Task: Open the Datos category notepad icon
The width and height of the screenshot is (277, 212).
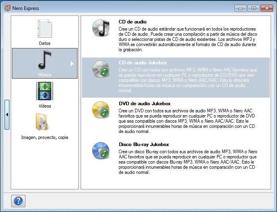Action: 45,29
